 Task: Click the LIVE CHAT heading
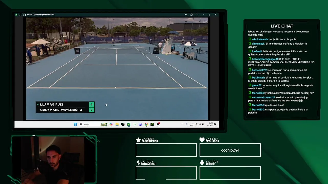coord(282,26)
